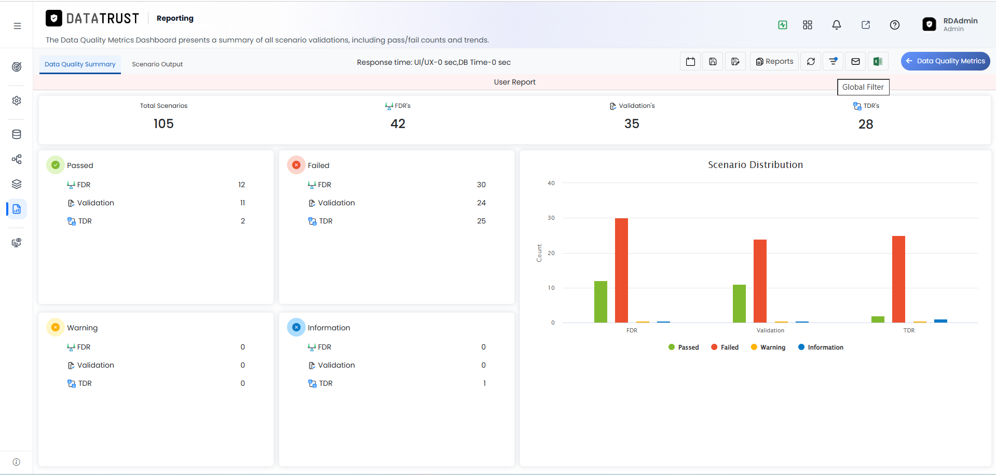Image resolution: width=996 pixels, height=475 pixels.
Task: Open the settings gear in sidebar
Action: (x=17, y=101)
